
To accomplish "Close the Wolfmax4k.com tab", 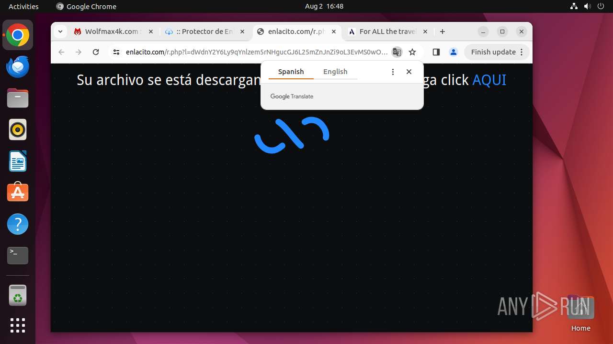I will tap(150, 32).
